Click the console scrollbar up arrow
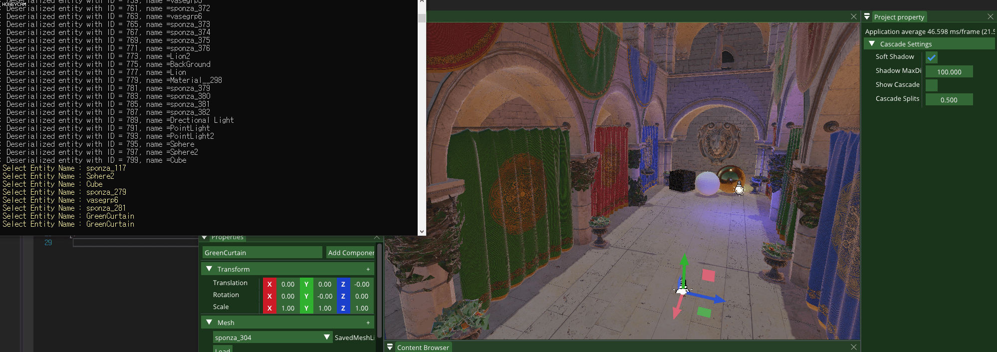The height and width of the screenshot is (352, 997). click(x=422, y=2)
